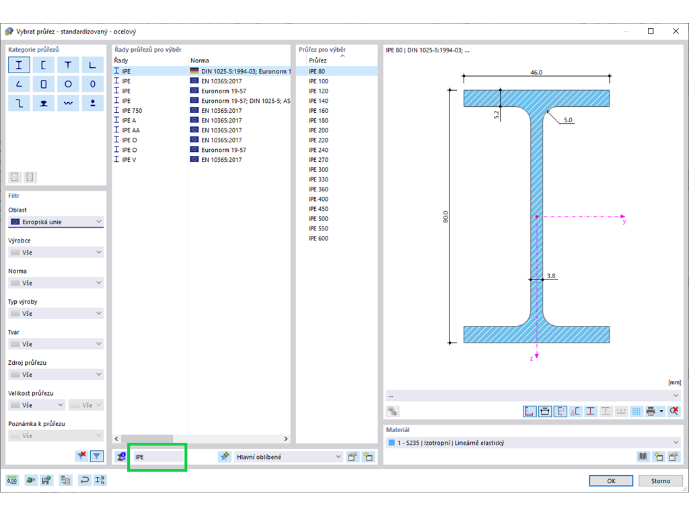Clear all filters with red X funnel

click(81, 456)
